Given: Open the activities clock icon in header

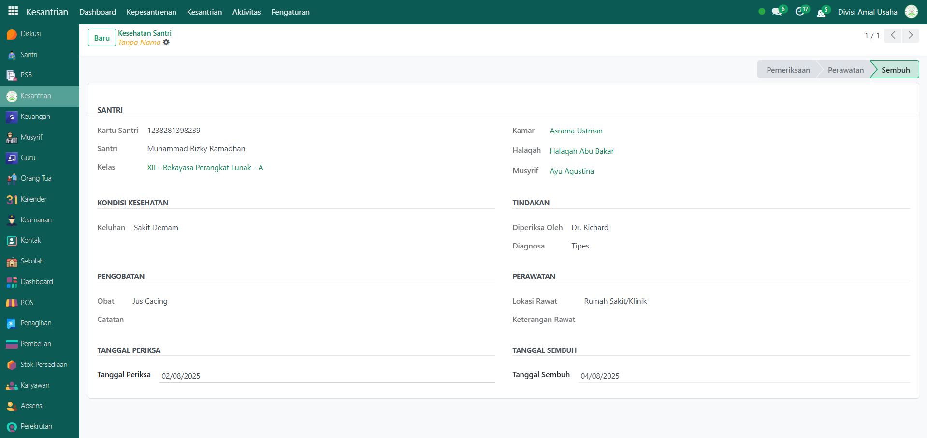Looking at the screenshot, I should click(800, 12).
